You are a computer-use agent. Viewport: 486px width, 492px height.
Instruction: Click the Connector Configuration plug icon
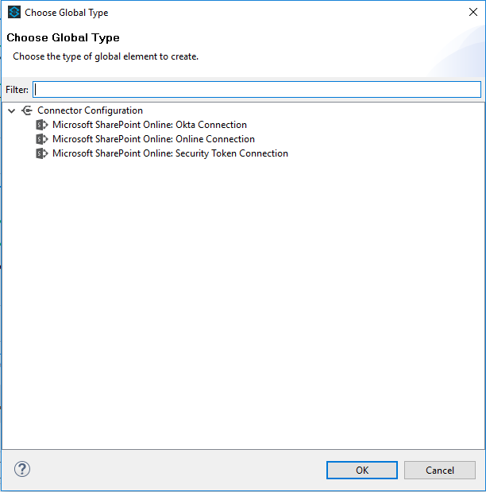27,110
